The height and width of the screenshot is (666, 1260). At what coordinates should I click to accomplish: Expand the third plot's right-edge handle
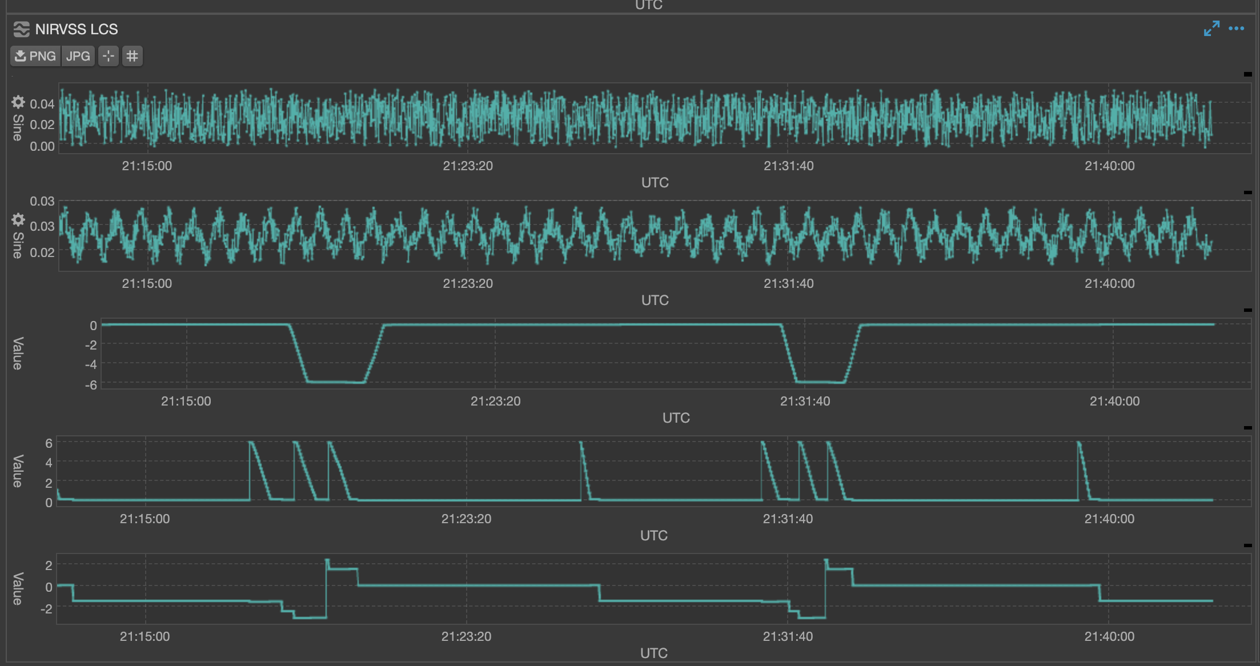[1247, 309]
